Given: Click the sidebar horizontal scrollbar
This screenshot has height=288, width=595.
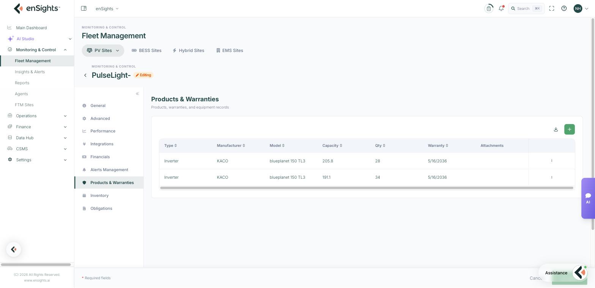Looking at the screenshot, I should pyautogui.click(x=36, y=264).
